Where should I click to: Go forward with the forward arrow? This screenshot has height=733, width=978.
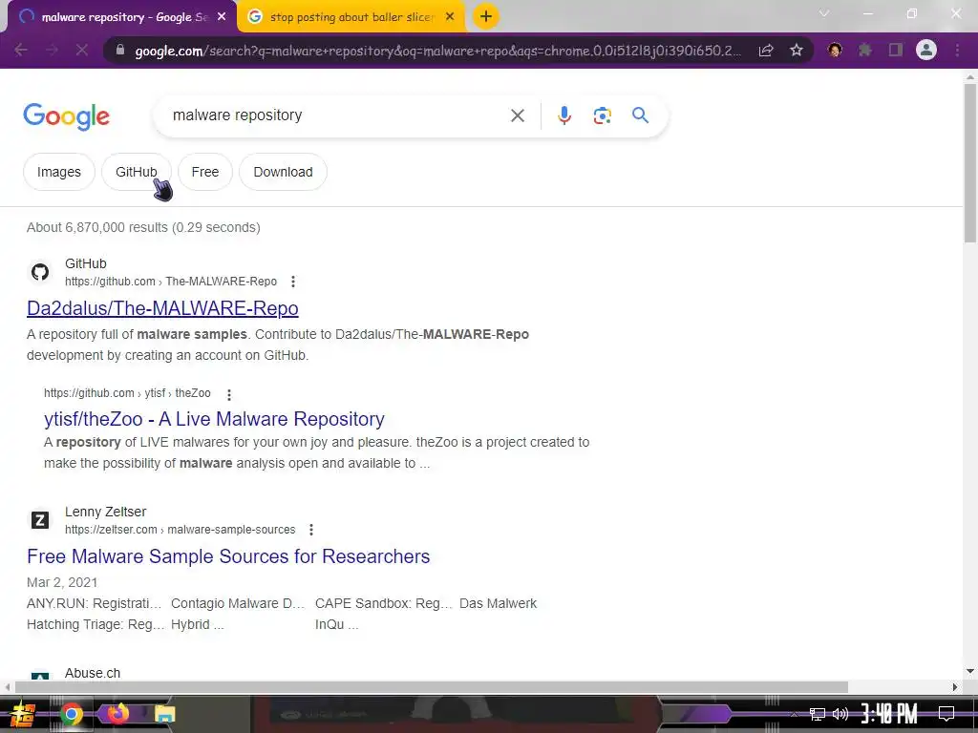point(52,50)
